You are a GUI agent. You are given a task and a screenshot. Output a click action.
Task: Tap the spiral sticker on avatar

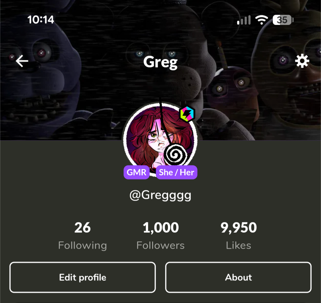click(175, 155)
